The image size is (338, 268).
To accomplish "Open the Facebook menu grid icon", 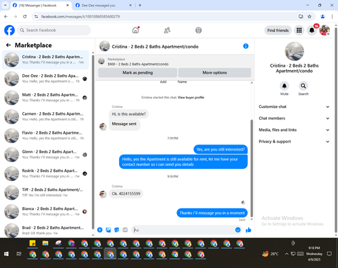I will click(x=299, y=30).
